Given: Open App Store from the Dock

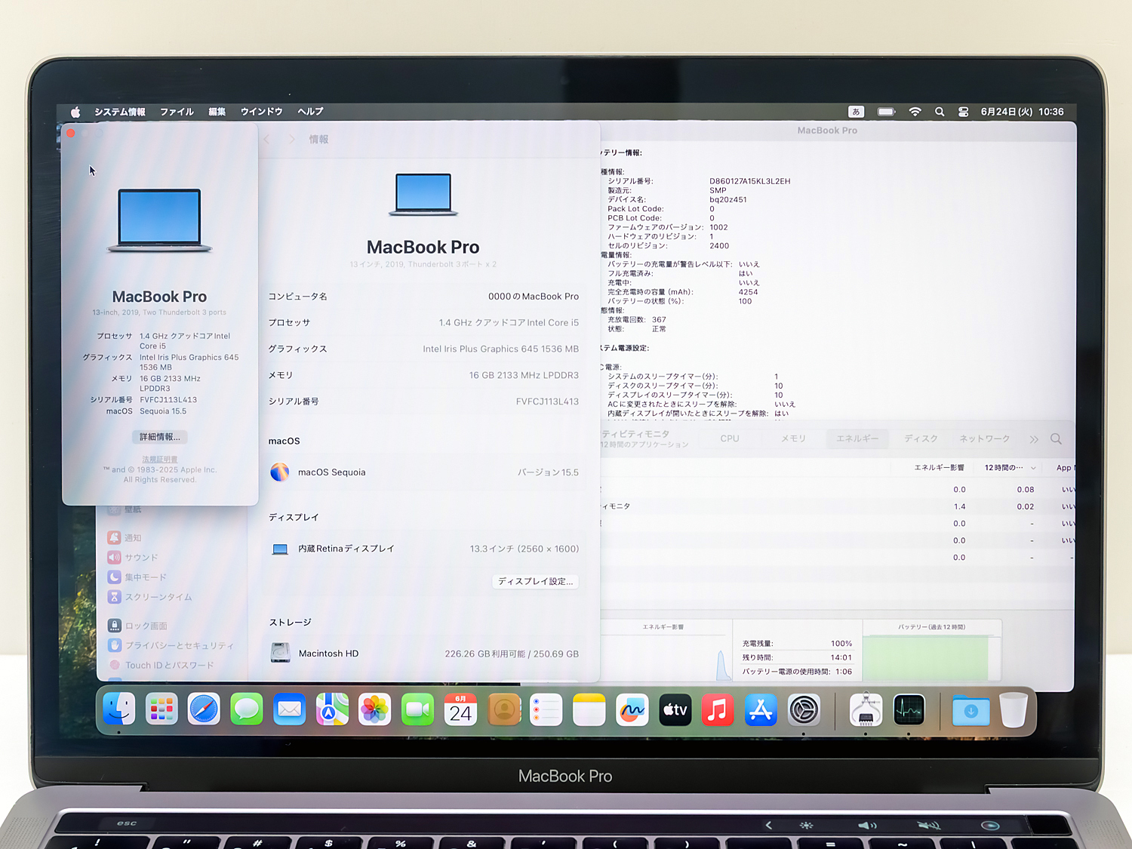Looking at the screenshot, I should (x=761, y=709).
